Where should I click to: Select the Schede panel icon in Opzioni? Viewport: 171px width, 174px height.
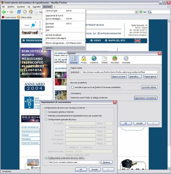104,60
